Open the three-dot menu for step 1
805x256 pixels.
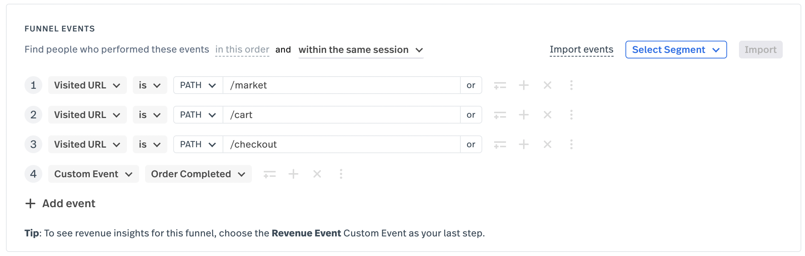click(571, 85)
